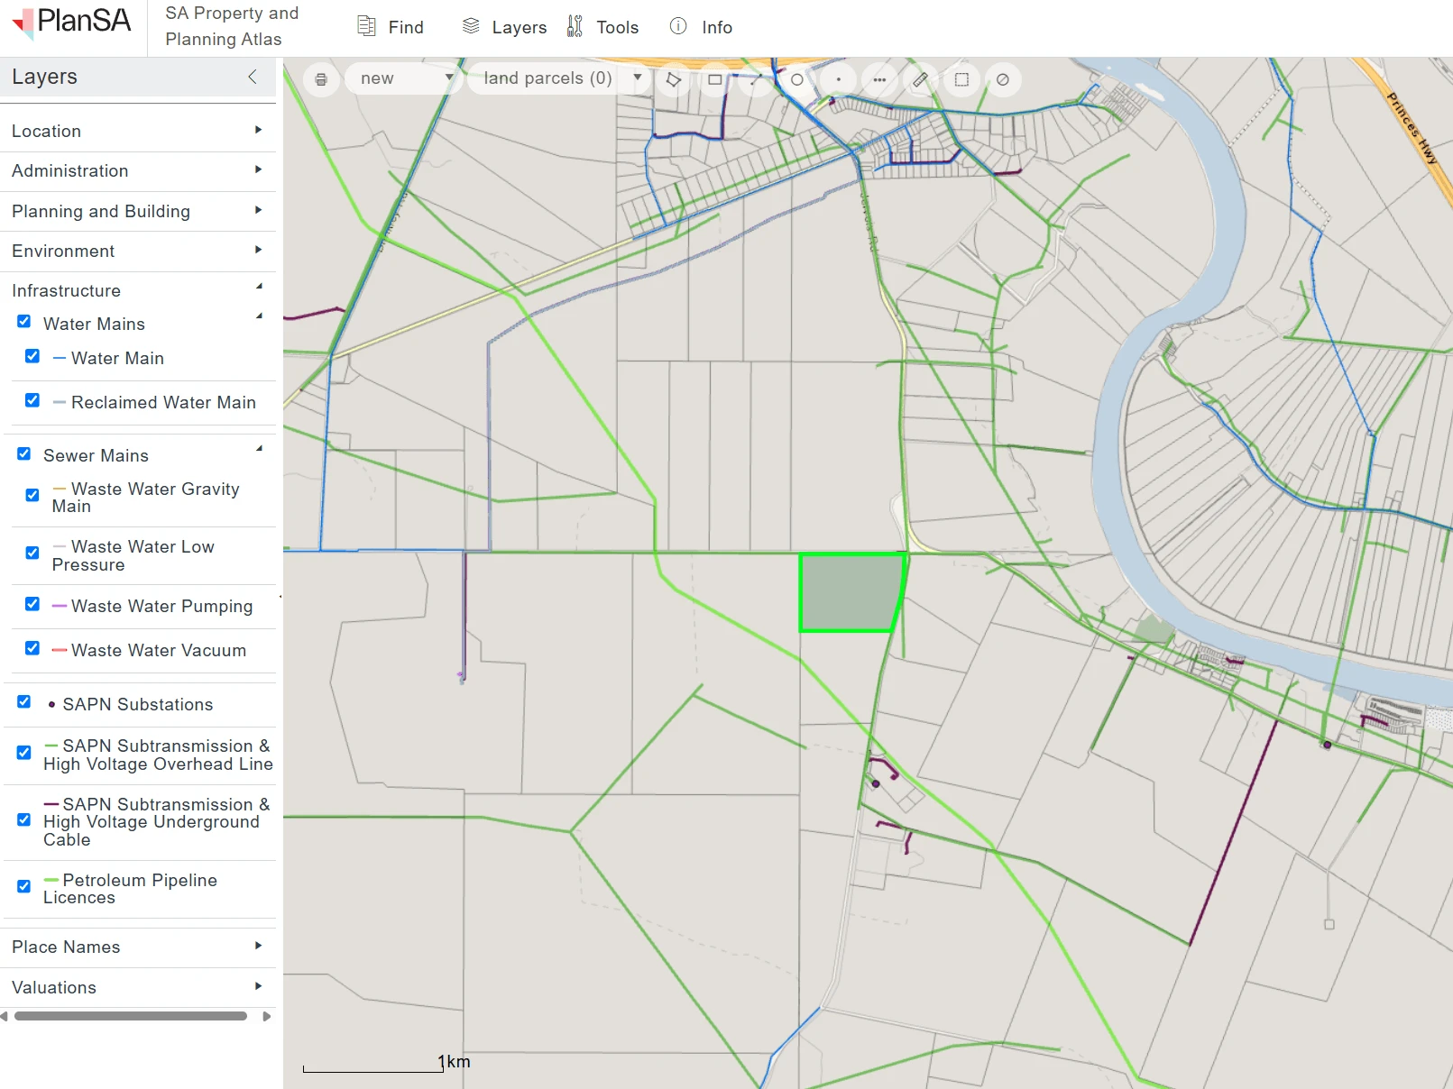
Task: Click the PlanSA logo link
Action: 72,23
